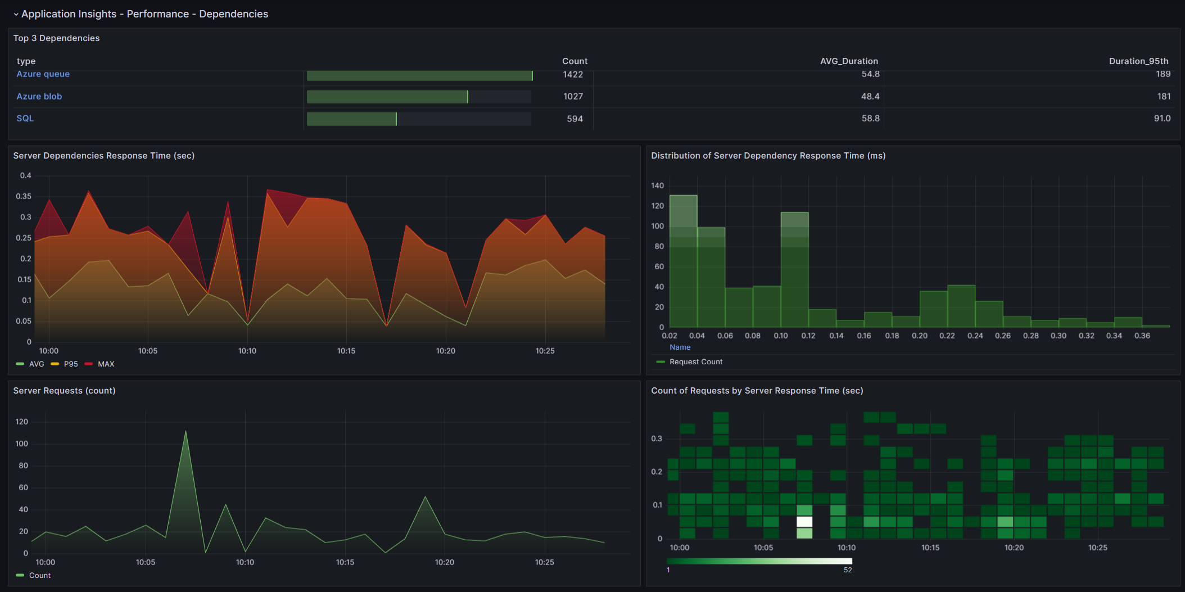Open the SQL dependency link
The height and width of the screenshot is (592, 1185).
25,118
